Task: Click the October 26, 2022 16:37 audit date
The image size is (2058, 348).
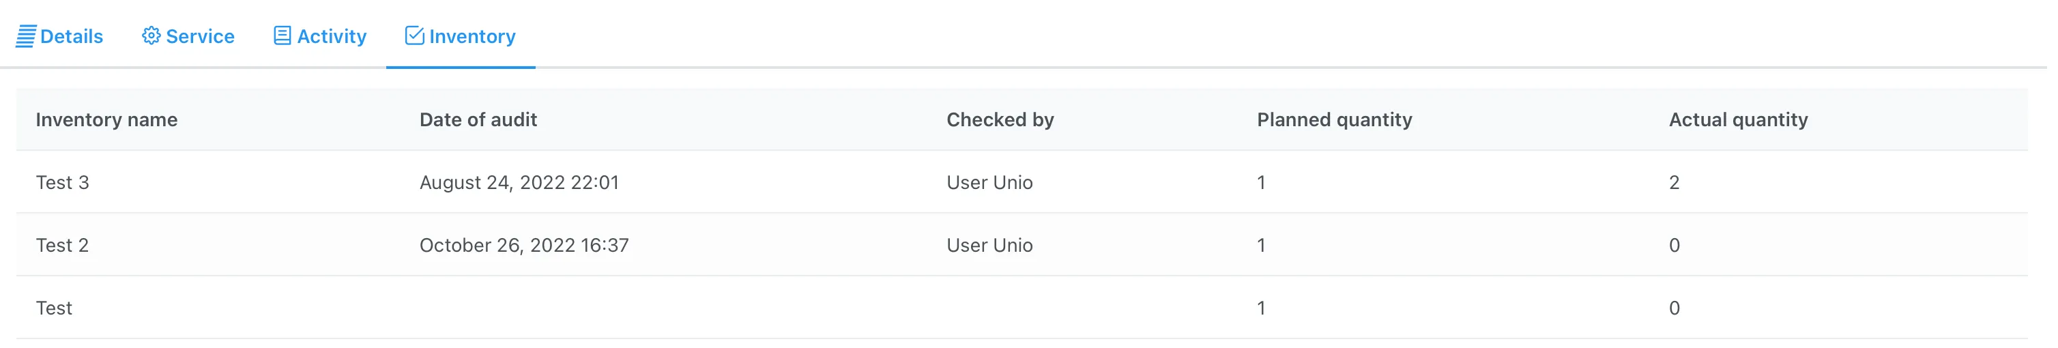Action: [523, 246]
